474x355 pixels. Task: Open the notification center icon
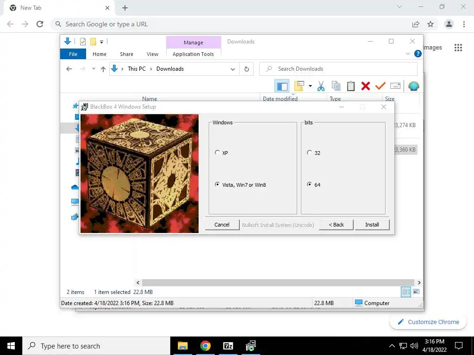459,346
